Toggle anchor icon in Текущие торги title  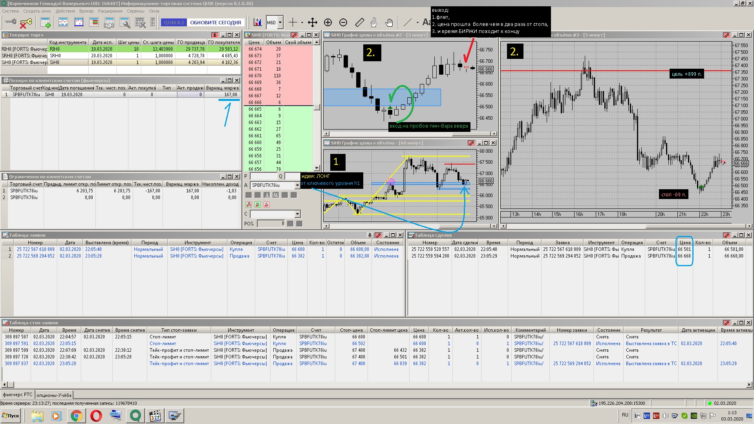[x=214, y=35]
